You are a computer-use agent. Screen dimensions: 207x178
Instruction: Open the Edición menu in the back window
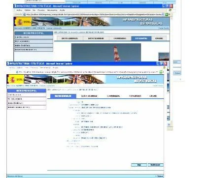(28, 10)
